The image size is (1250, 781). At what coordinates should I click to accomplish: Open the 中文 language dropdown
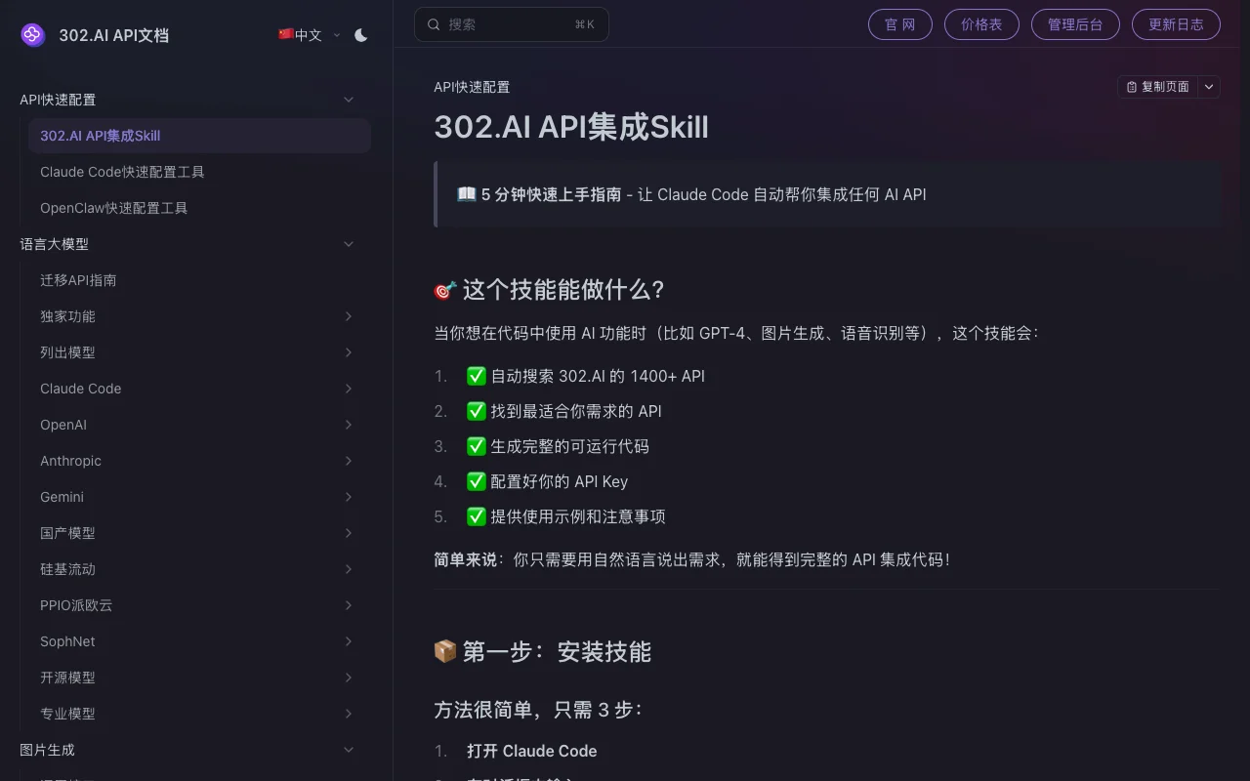click(x=310, y=35)
